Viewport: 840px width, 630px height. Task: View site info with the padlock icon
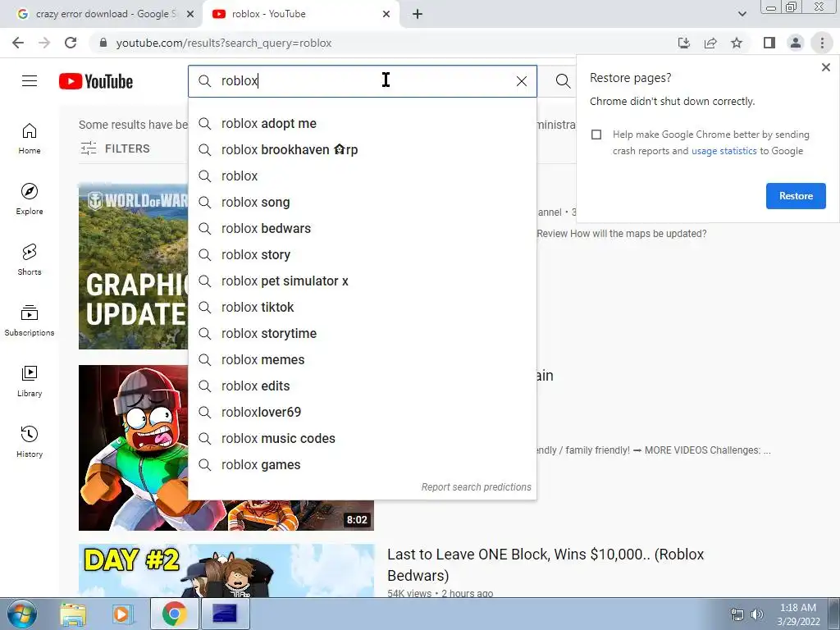click(x=103, y=43)
